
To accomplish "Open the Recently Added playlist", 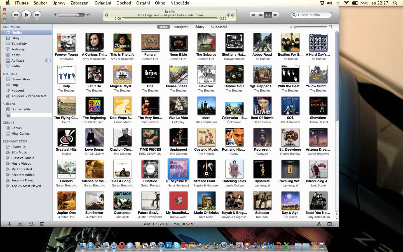I will pos(26,175).
